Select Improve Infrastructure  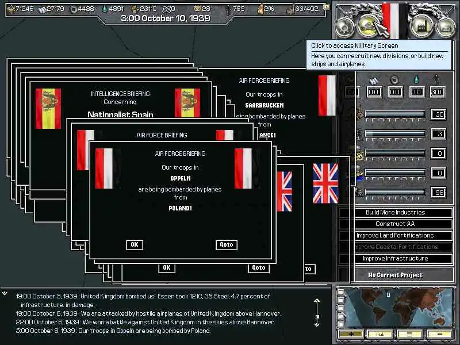pos(404,258)
